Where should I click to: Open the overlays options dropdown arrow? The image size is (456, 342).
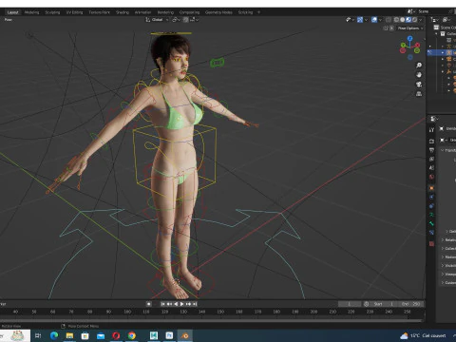click(380, 20)
